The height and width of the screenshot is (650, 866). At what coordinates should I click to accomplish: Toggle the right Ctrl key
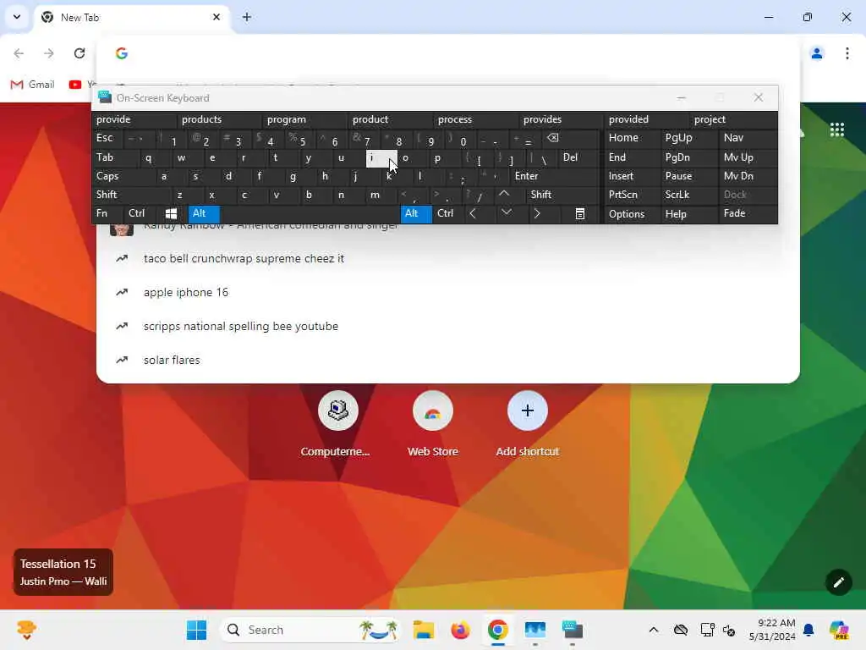448,214
